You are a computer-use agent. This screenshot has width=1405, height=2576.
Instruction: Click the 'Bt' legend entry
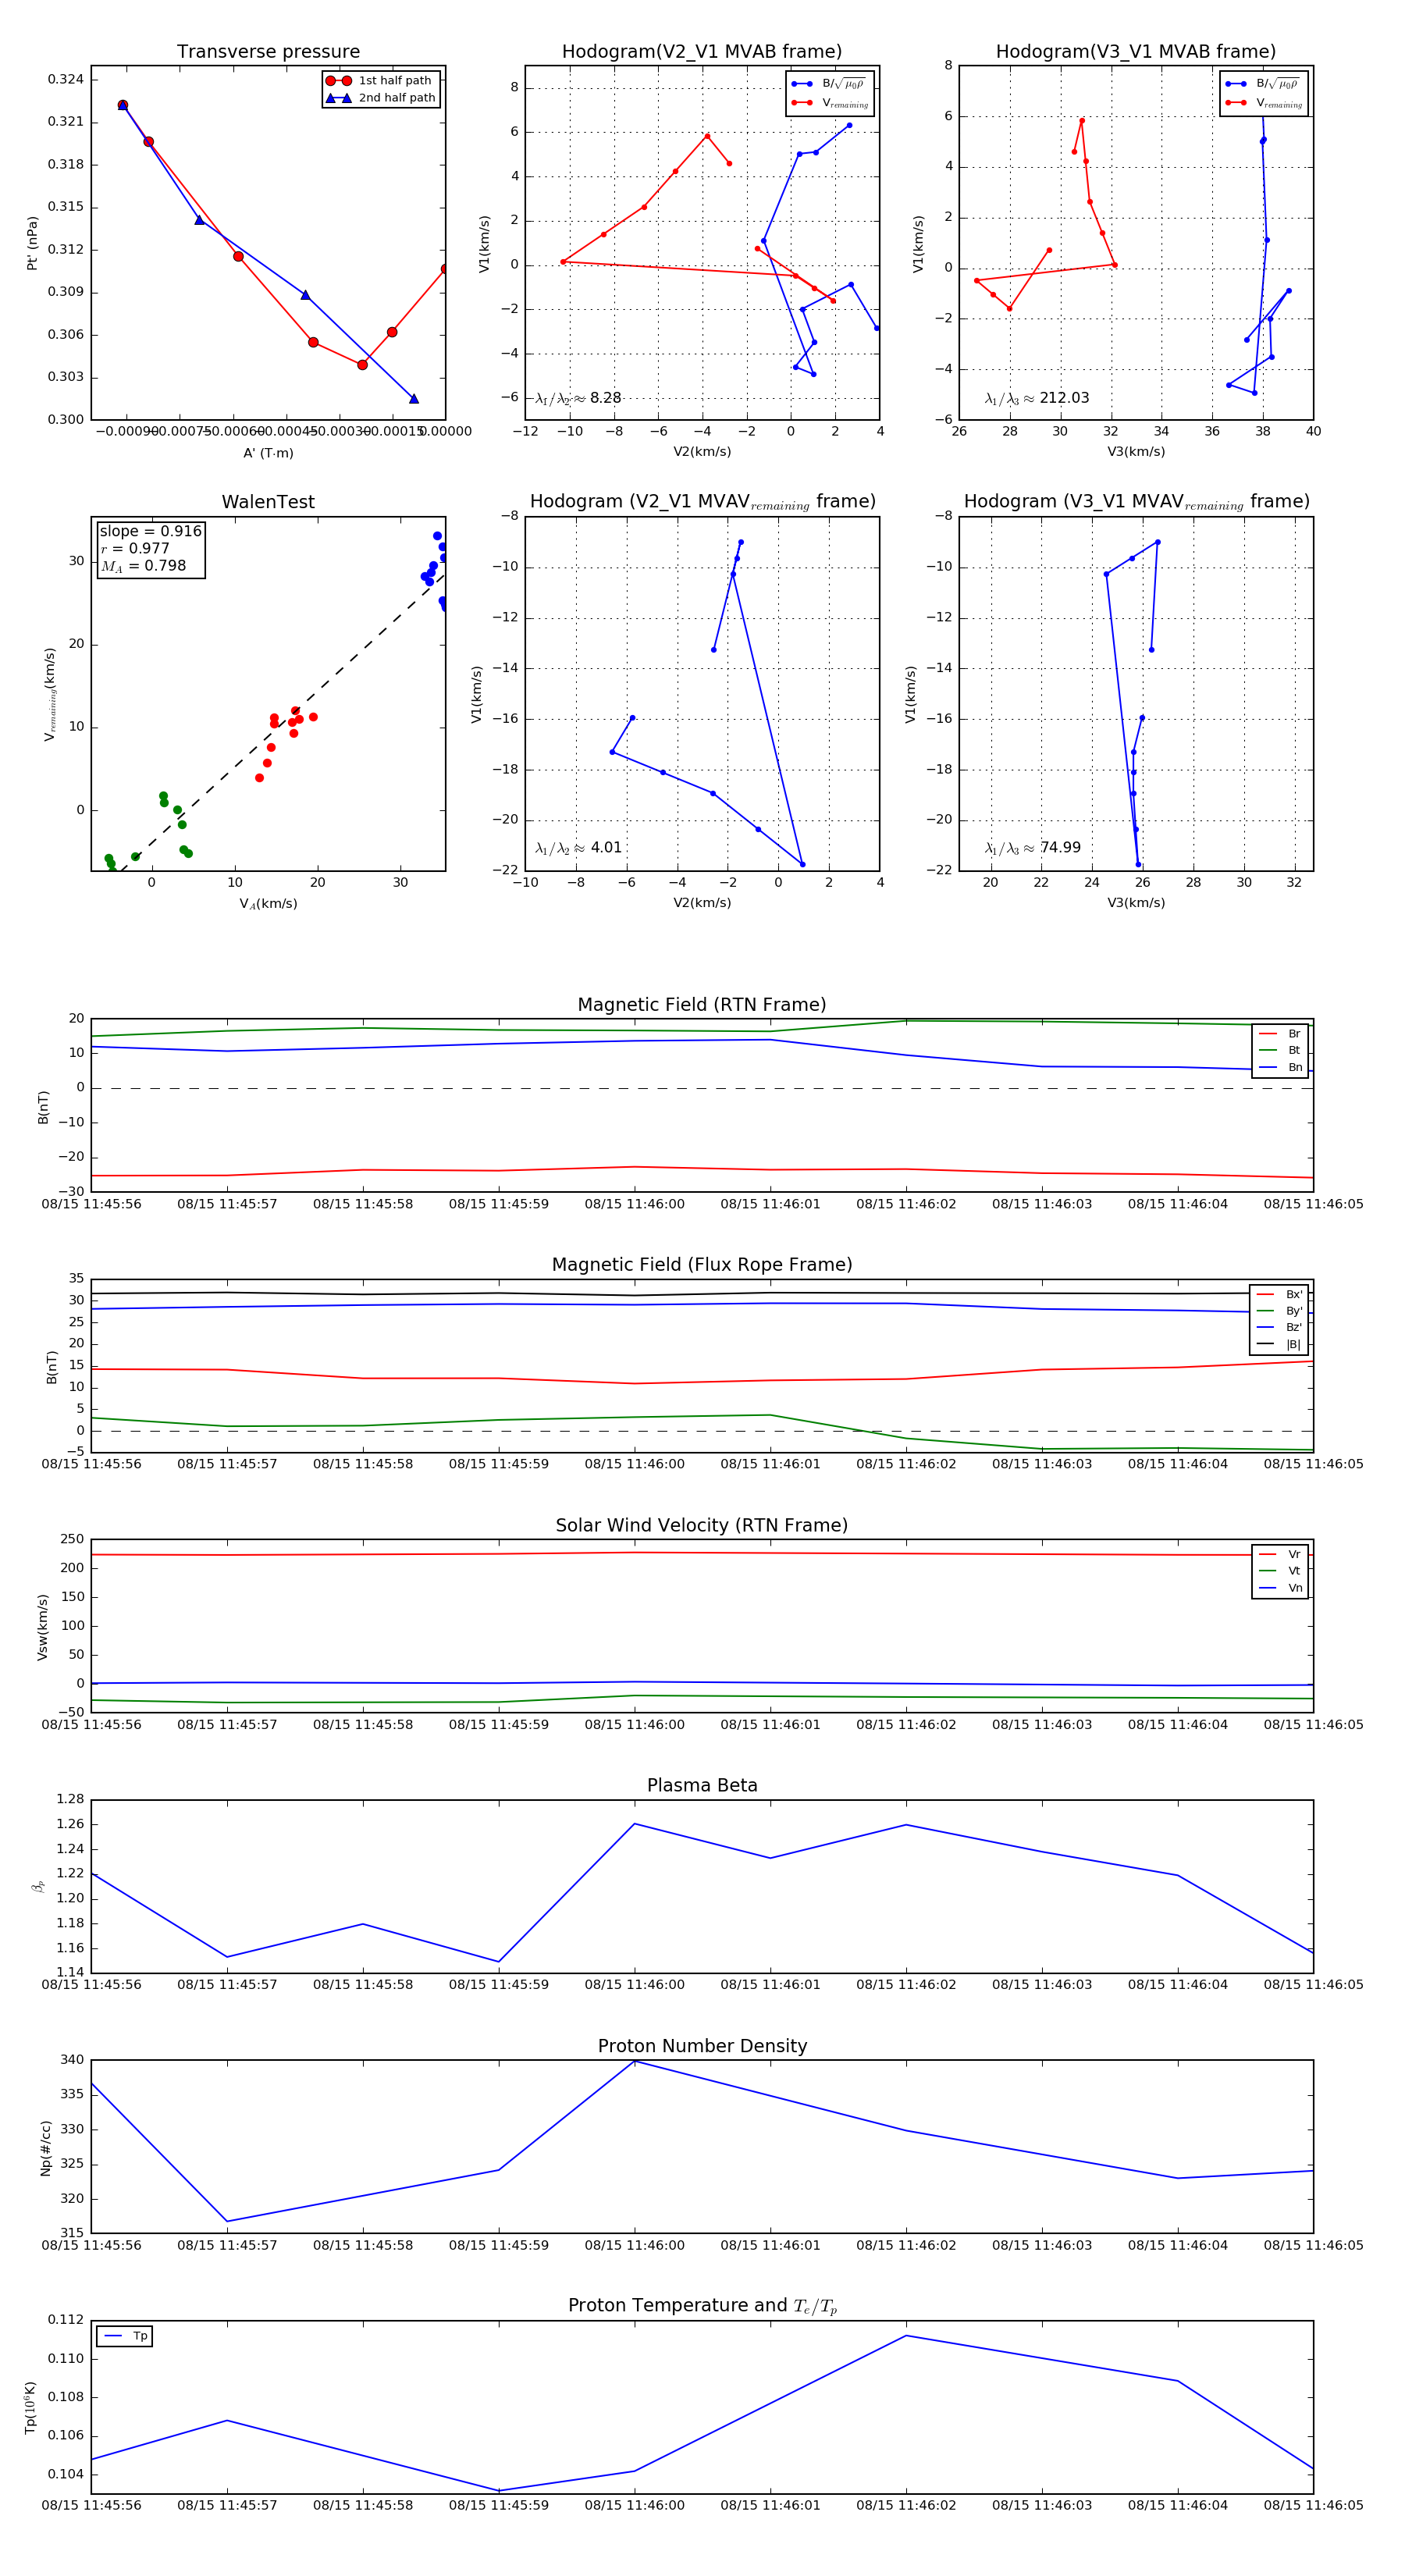point(1280,1051)
